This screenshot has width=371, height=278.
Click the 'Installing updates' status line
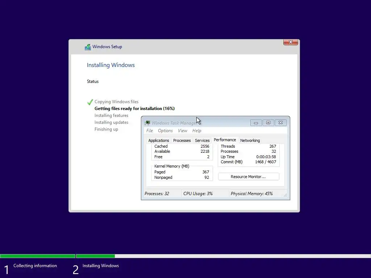[x=112, y=122]
